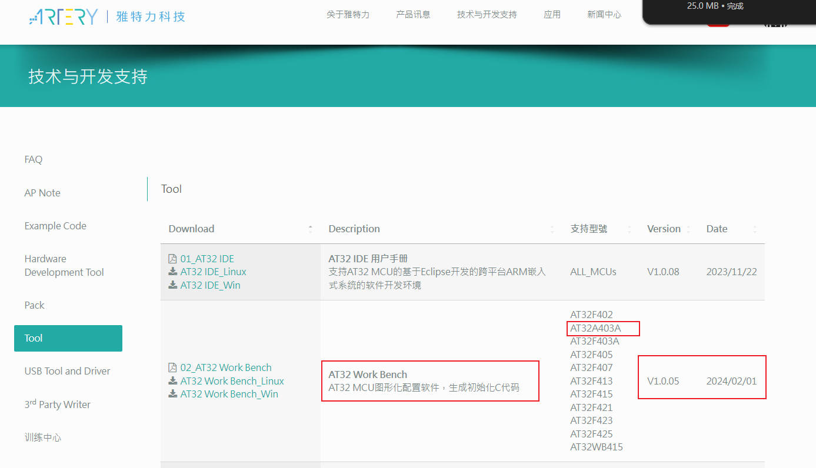Click the Artery logo in header
The width and height of the screenshot is (816, 468).
coord(107,16)
